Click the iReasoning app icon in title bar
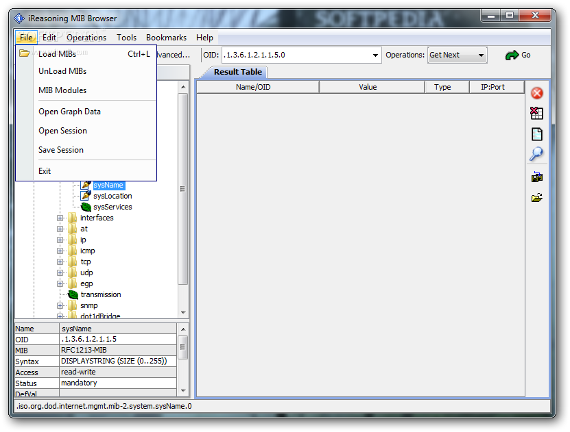 point(19,18)
